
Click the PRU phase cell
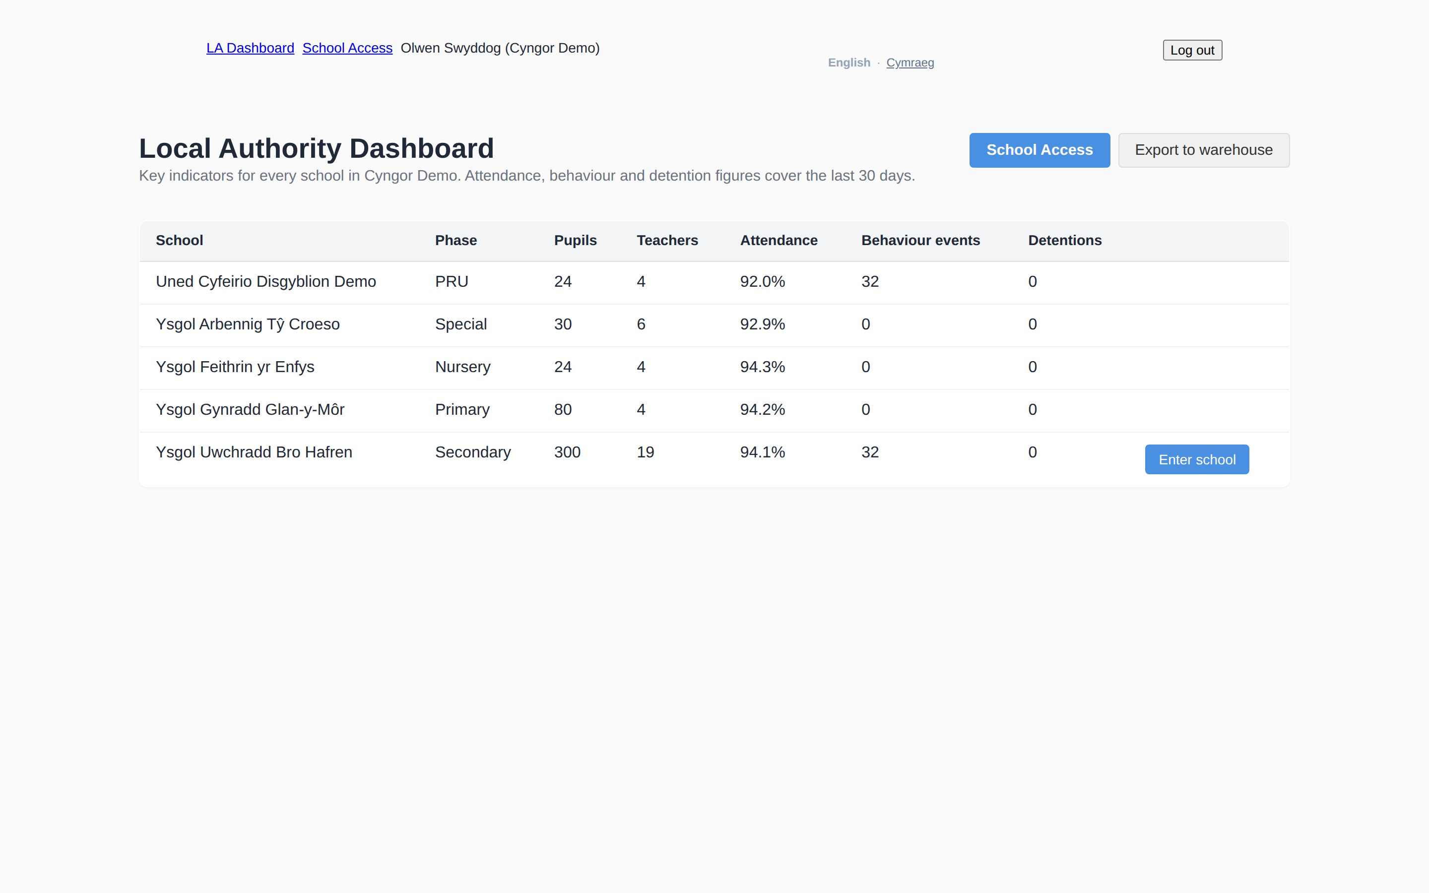click(x=452, y=282)
